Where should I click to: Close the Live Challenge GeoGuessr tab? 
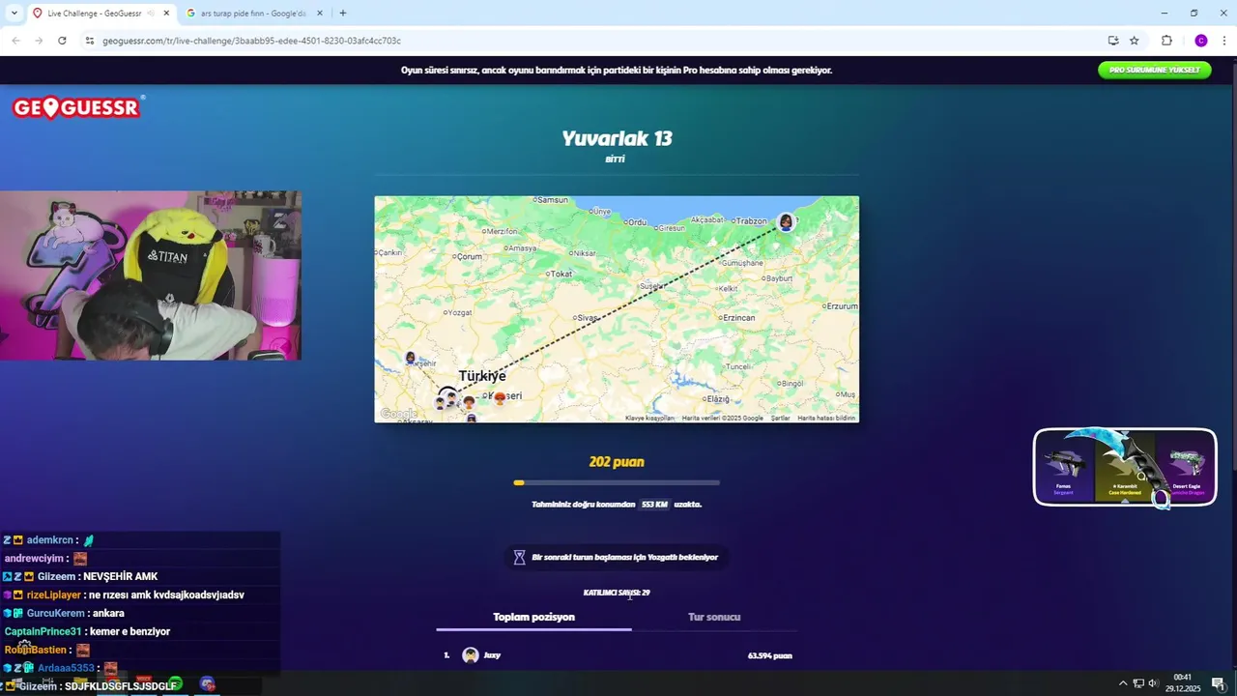(x=166, y=14)
